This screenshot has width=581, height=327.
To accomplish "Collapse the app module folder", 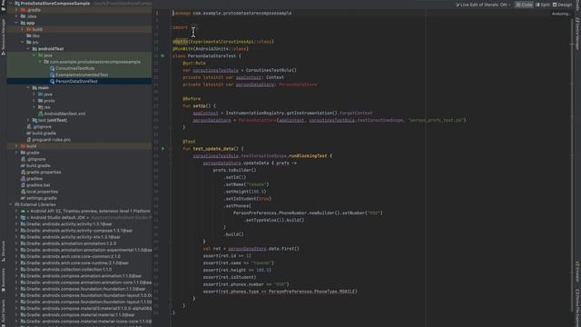I will click(16, 23).
